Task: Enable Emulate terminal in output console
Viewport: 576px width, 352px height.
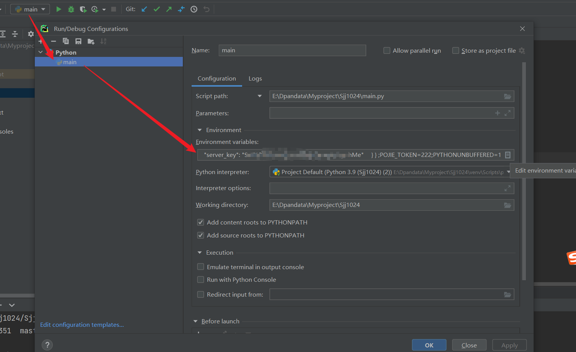Action: click(x=200, y=267)
